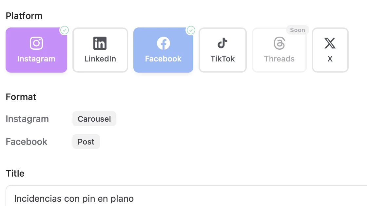The width and height of the screenshot is (367, 206).
Task: Deselect the blue Facebook card label
Action: click(x=164, y=59)
